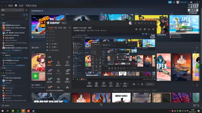Click the record video icon in streaming app
This screenshot has width=202, height=113.
point(134,84)
